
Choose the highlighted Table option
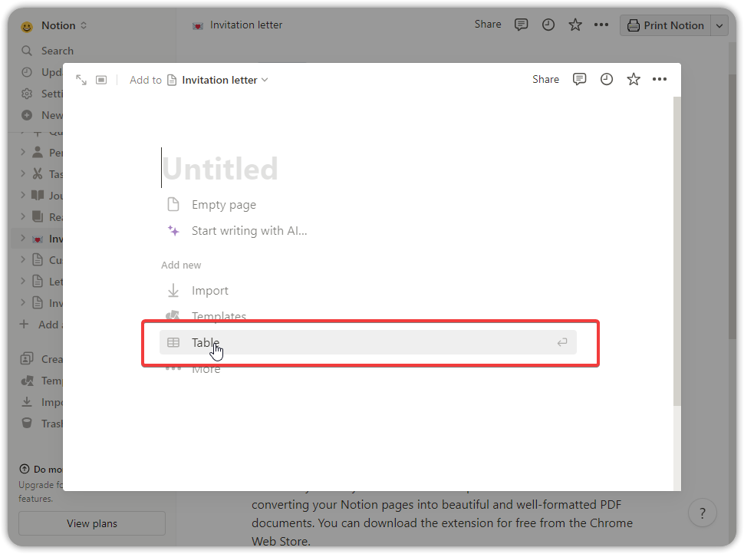(205, 342)
